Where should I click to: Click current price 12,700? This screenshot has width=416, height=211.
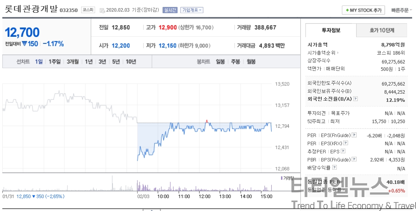point(22,33)
